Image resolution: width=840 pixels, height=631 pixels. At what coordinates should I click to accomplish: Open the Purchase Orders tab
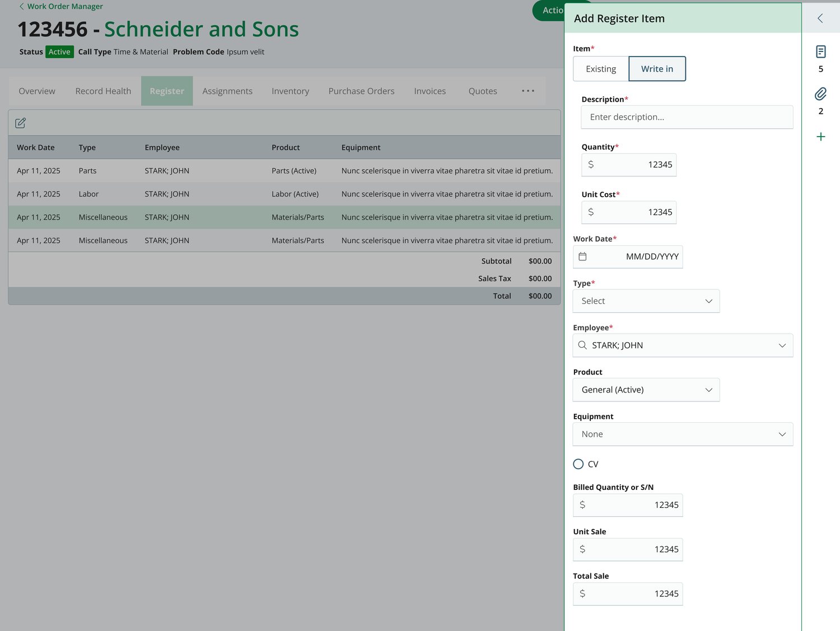[361, 91]
